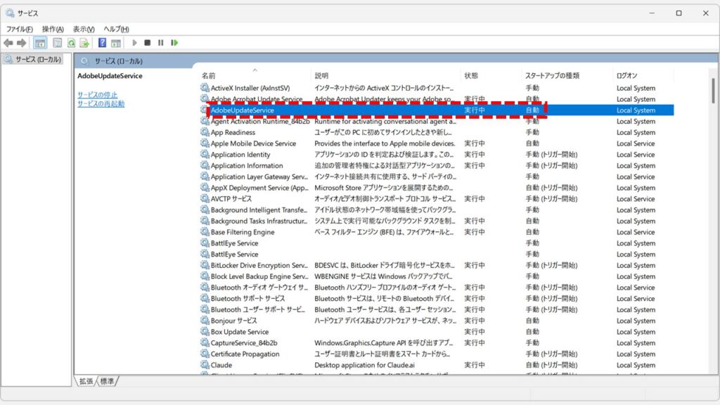Select the BitLocker Drive Encryption Service row

[437, 265]
